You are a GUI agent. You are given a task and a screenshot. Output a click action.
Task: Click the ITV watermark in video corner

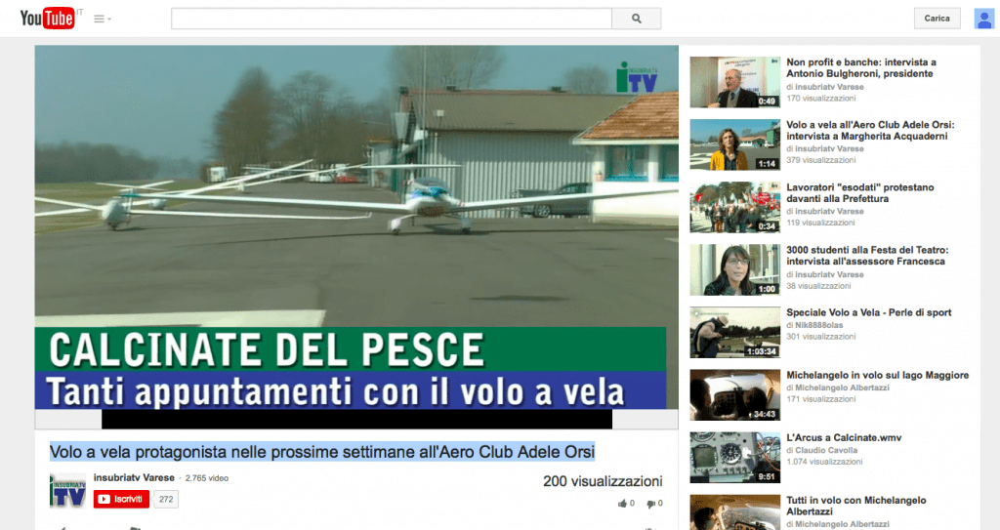pyautogui.click(x=636, y=78)
